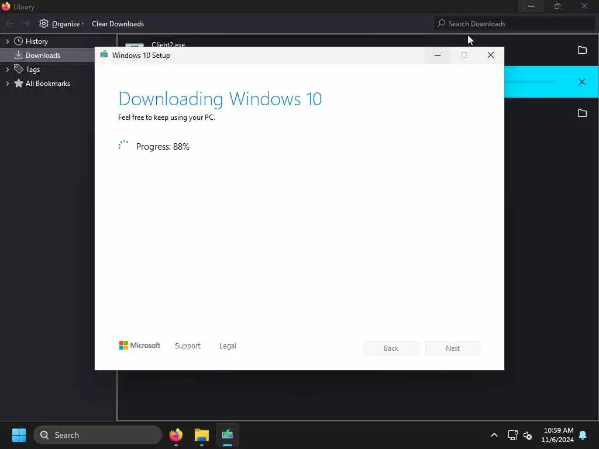The height and width of the screenshot is (449, 599).
Task: Click the Organize gear icon
Action: 44,23
